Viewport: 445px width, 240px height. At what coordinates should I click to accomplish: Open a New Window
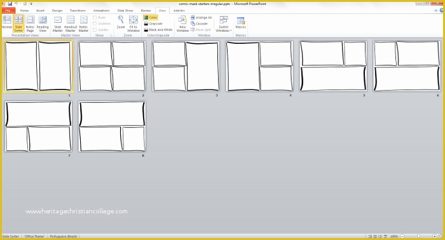click(182, 23)
